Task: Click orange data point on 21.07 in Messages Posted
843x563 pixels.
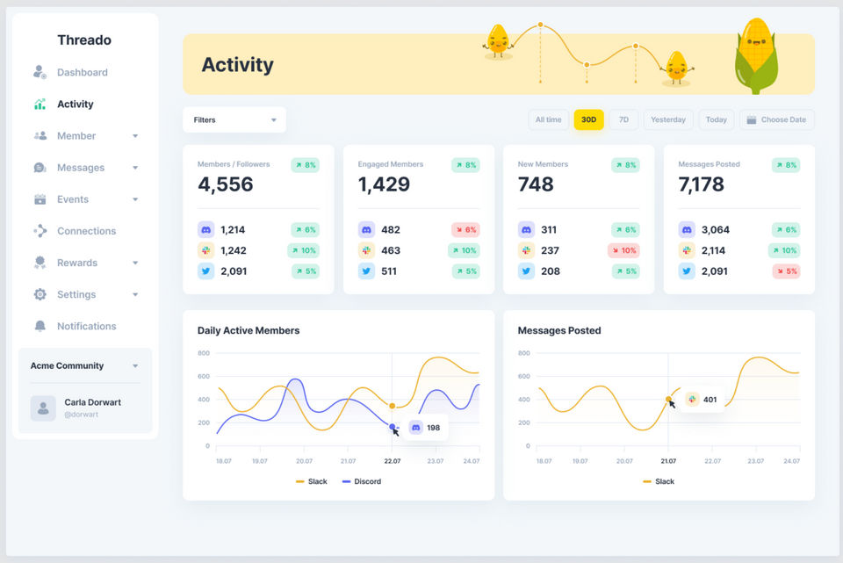Action: pyautogui.click(x=668, y=399)
